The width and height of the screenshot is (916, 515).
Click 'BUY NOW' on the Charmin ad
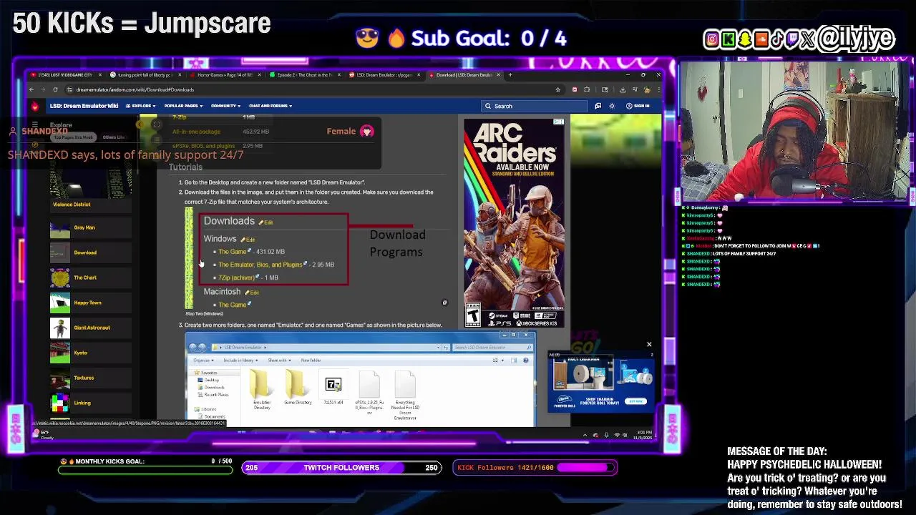635,401
